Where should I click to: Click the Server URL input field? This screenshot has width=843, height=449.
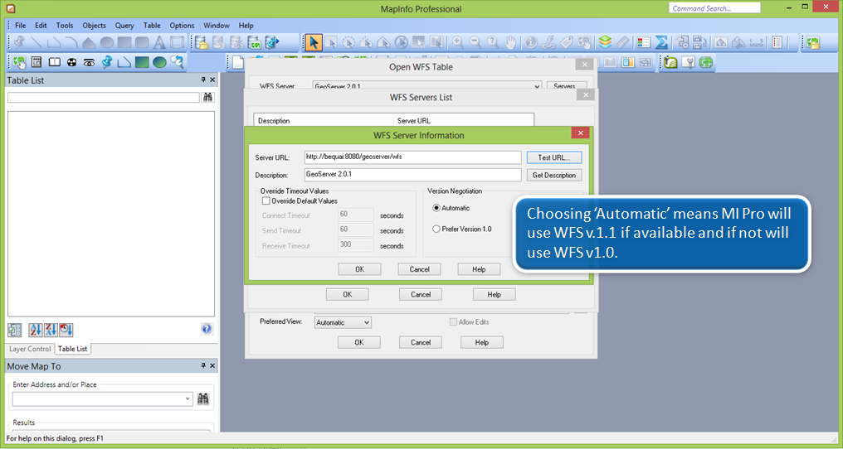pos(412,157)
